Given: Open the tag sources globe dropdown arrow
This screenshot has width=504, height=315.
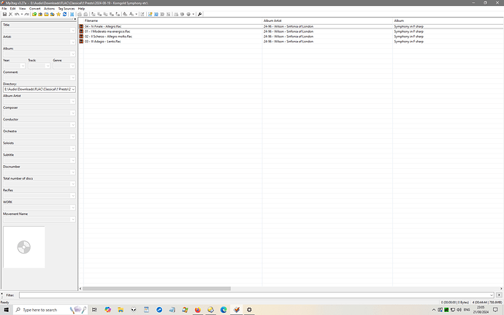Looking at the screenshot, I should coord(193,14).
